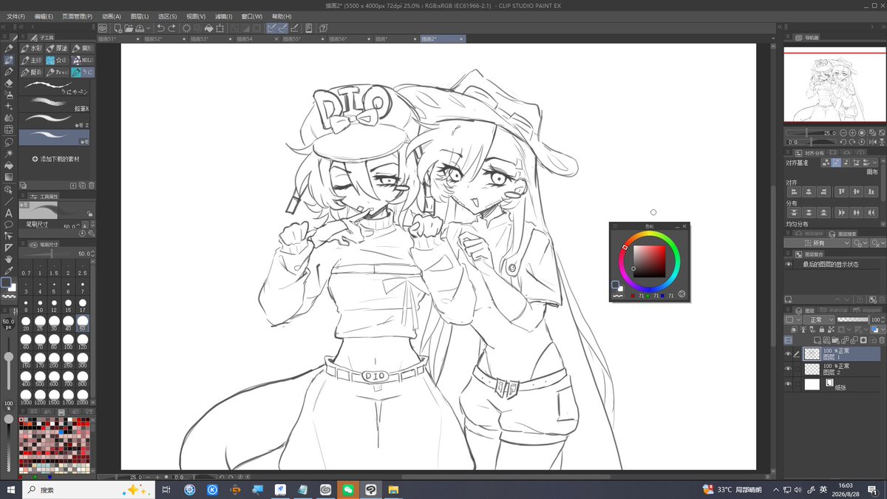The width and height of the screenshot is (887, 499).
Task: Select the Text tool
Action: pos(8,213)
